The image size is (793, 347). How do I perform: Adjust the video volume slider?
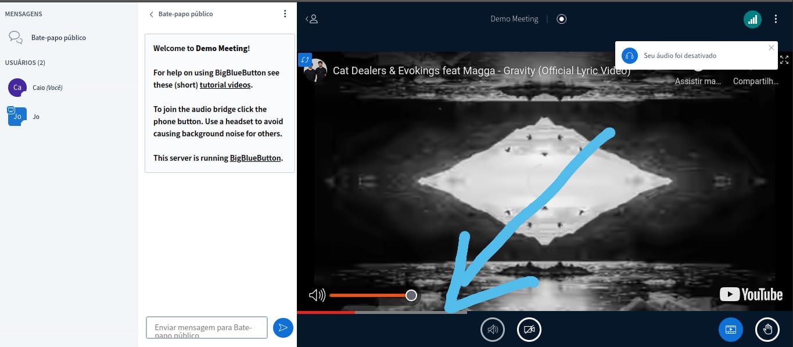click(x=373, y=295)
